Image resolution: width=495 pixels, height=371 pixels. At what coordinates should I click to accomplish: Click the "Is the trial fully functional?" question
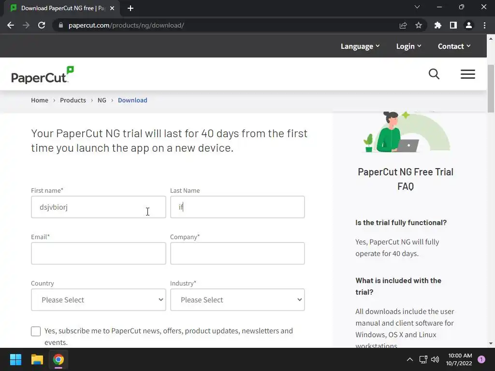click(x=401, y=222)
